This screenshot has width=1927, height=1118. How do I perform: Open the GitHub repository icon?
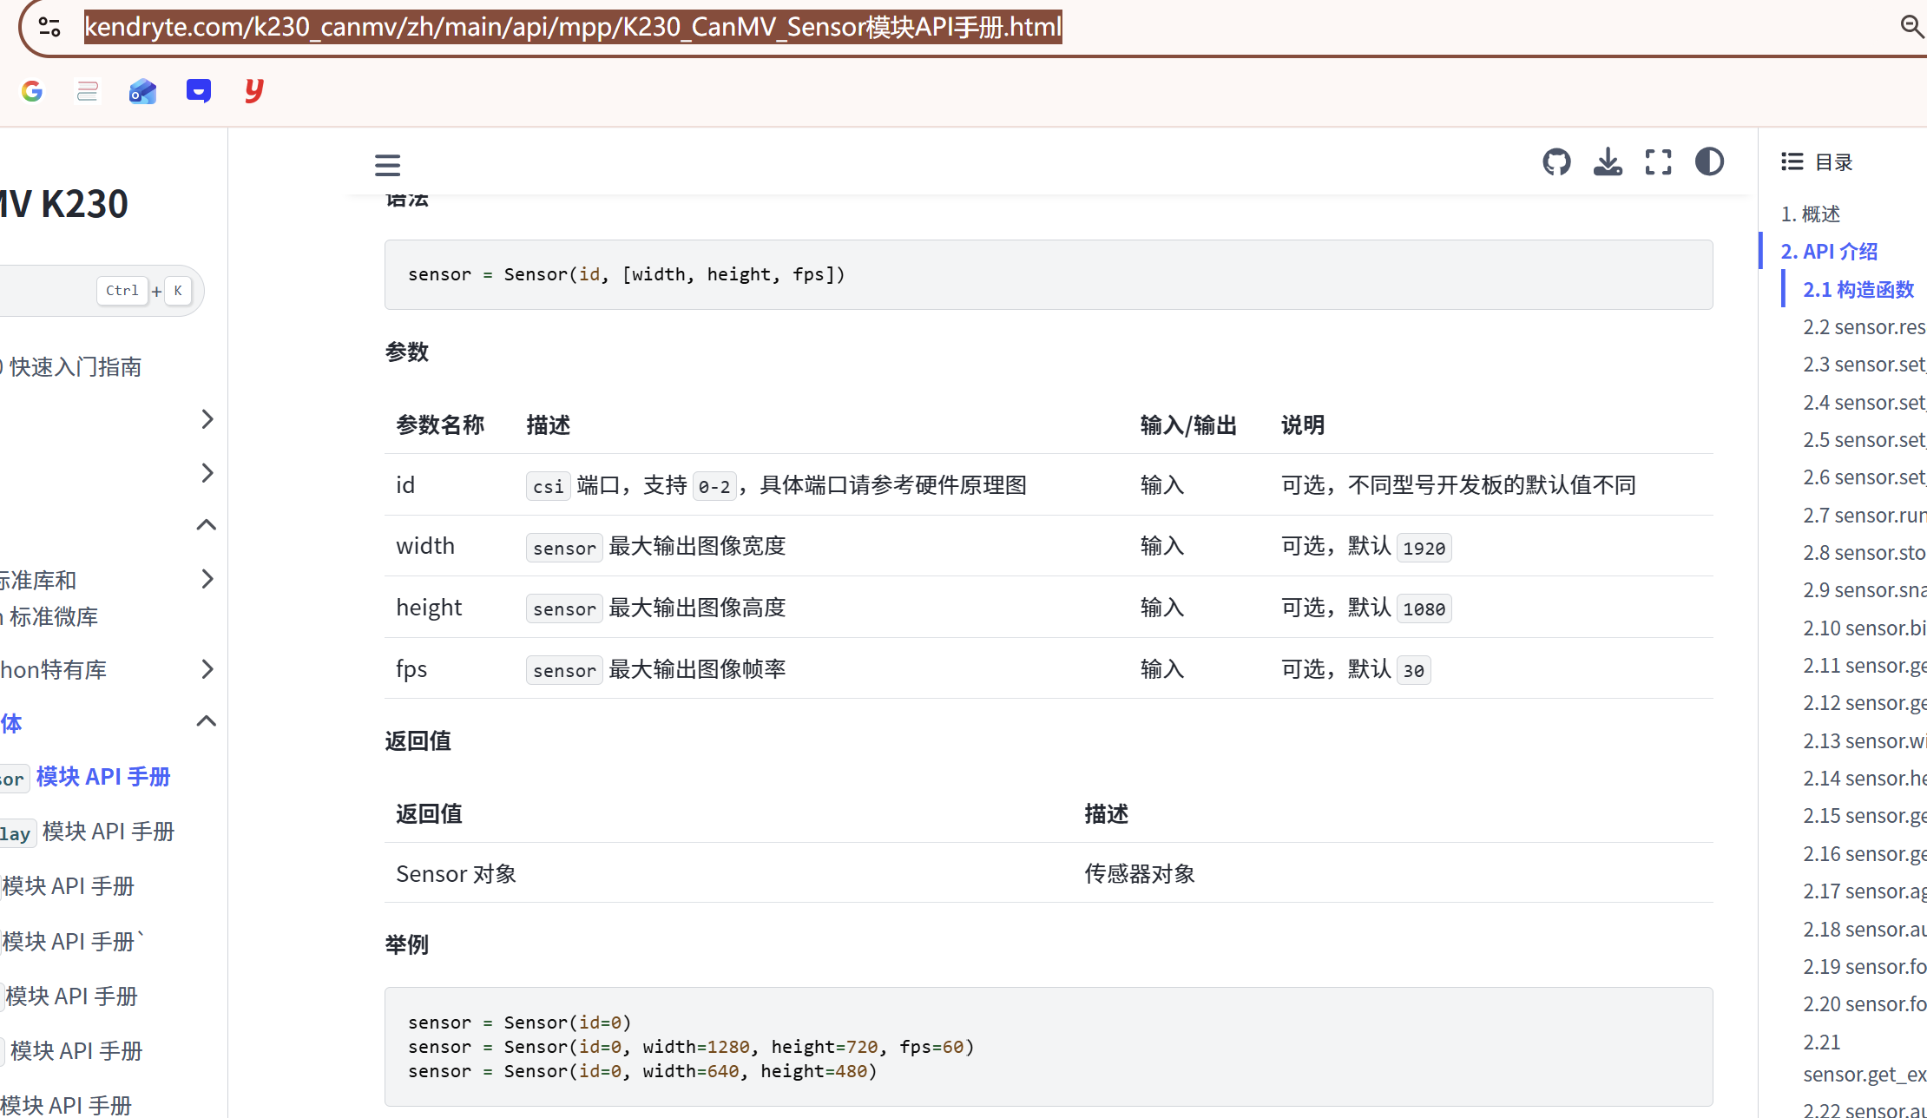click(x=1556, y=162)
